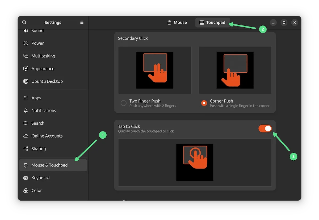Select the Notifications bell icon
The height and width of the screenshot is (220, 319).
26,111
